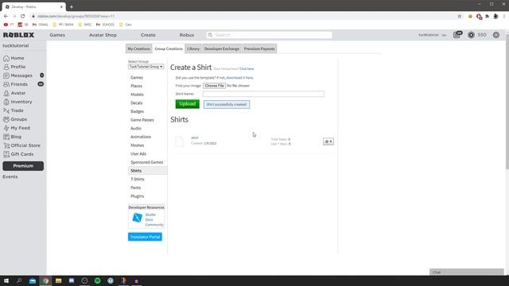Viewport: 509px width, 286px height.
Task: Click the Robux balance icon
Action: (471, 35)
